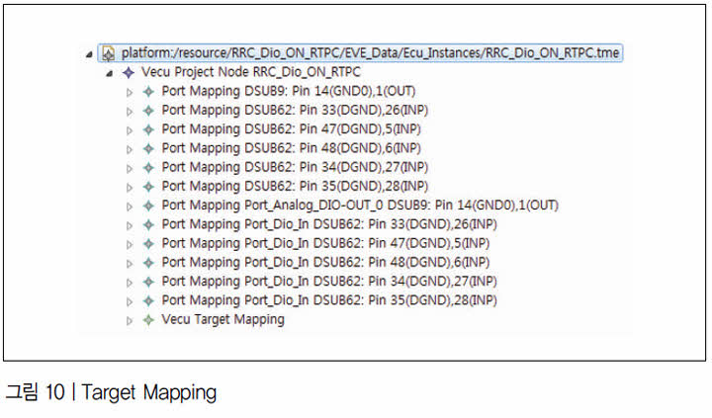
Task: Select 'Port Mapping DSUB62: Pin 48(DGND),6(INP)' text
Action: [x=291, y=148]
